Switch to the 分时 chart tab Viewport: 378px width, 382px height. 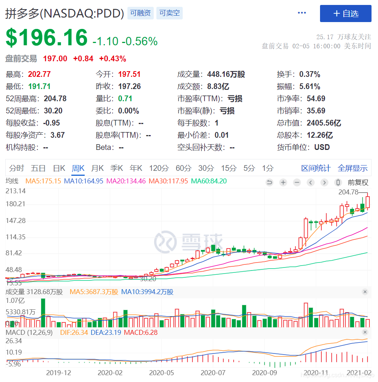(x=17, y=168)
